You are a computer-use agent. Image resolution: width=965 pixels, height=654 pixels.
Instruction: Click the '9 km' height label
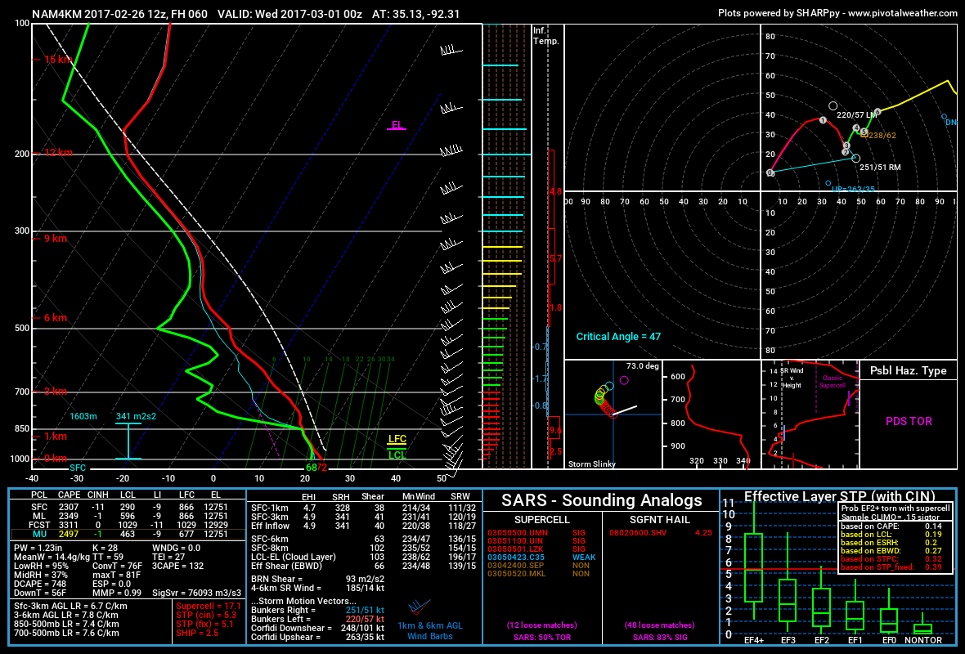[56, 238]
